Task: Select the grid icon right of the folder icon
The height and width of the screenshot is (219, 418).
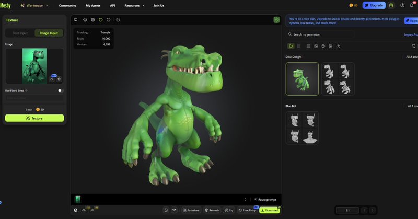Action: (298, 46)
